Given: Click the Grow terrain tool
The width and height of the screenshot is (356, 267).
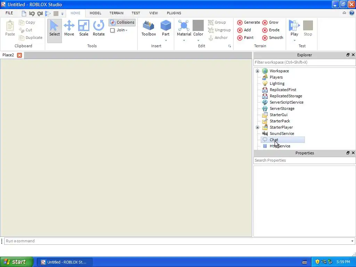Looking at the screenshot, I should click(x=270, y=22).
